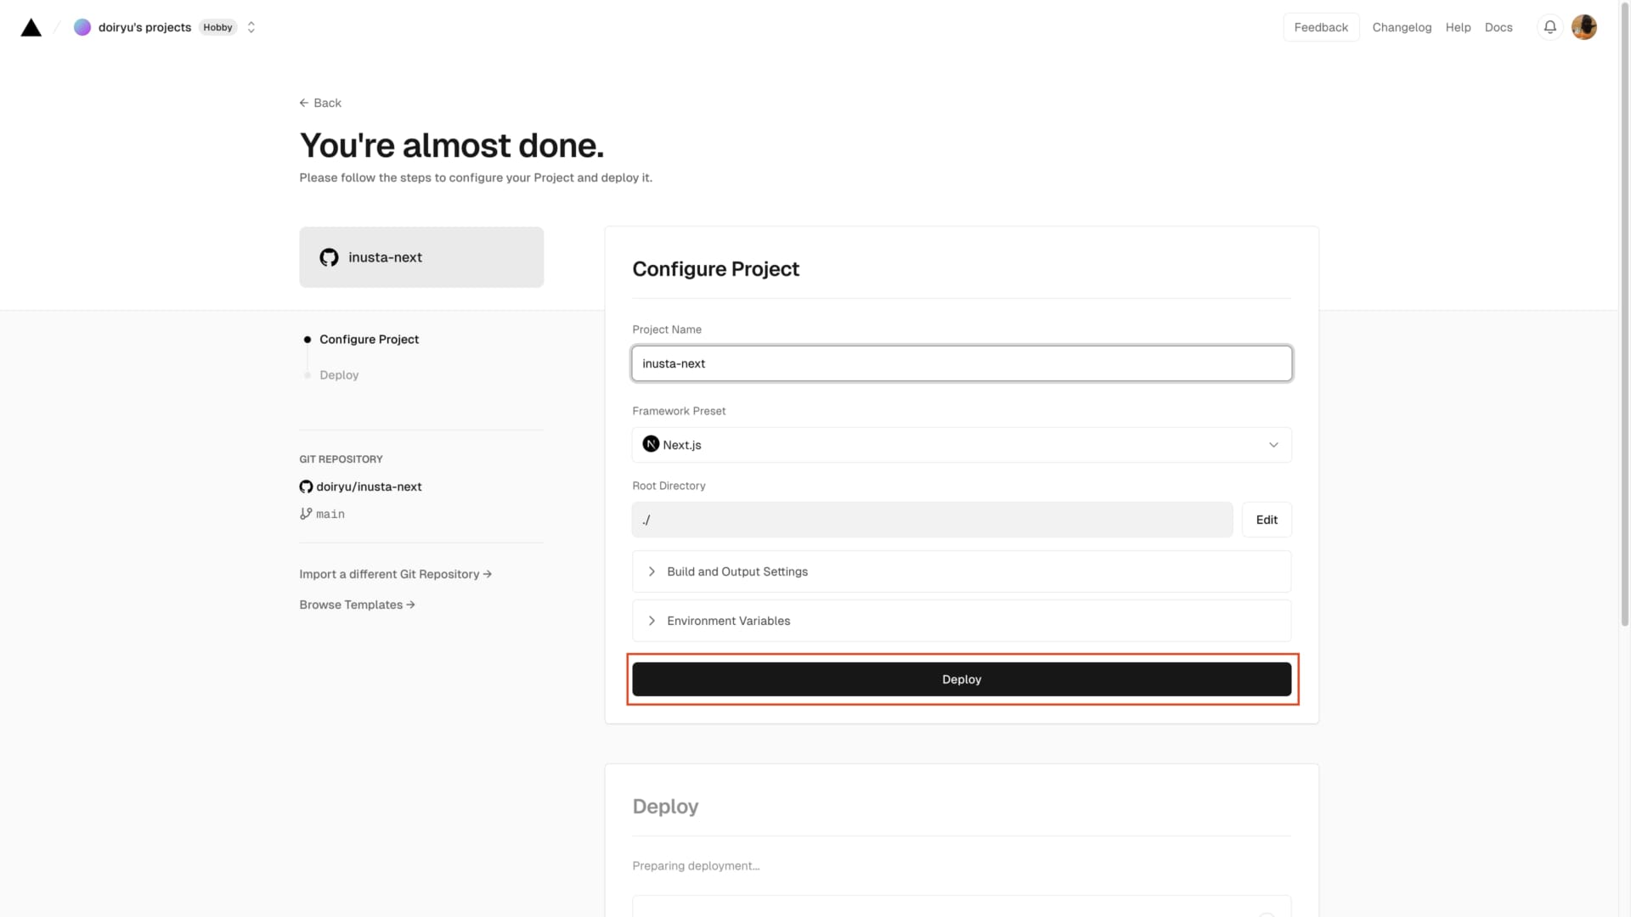1631x917 pixels.
Task: Open the Docs link
Action: pyautogui.click(x=1498, y=27)
